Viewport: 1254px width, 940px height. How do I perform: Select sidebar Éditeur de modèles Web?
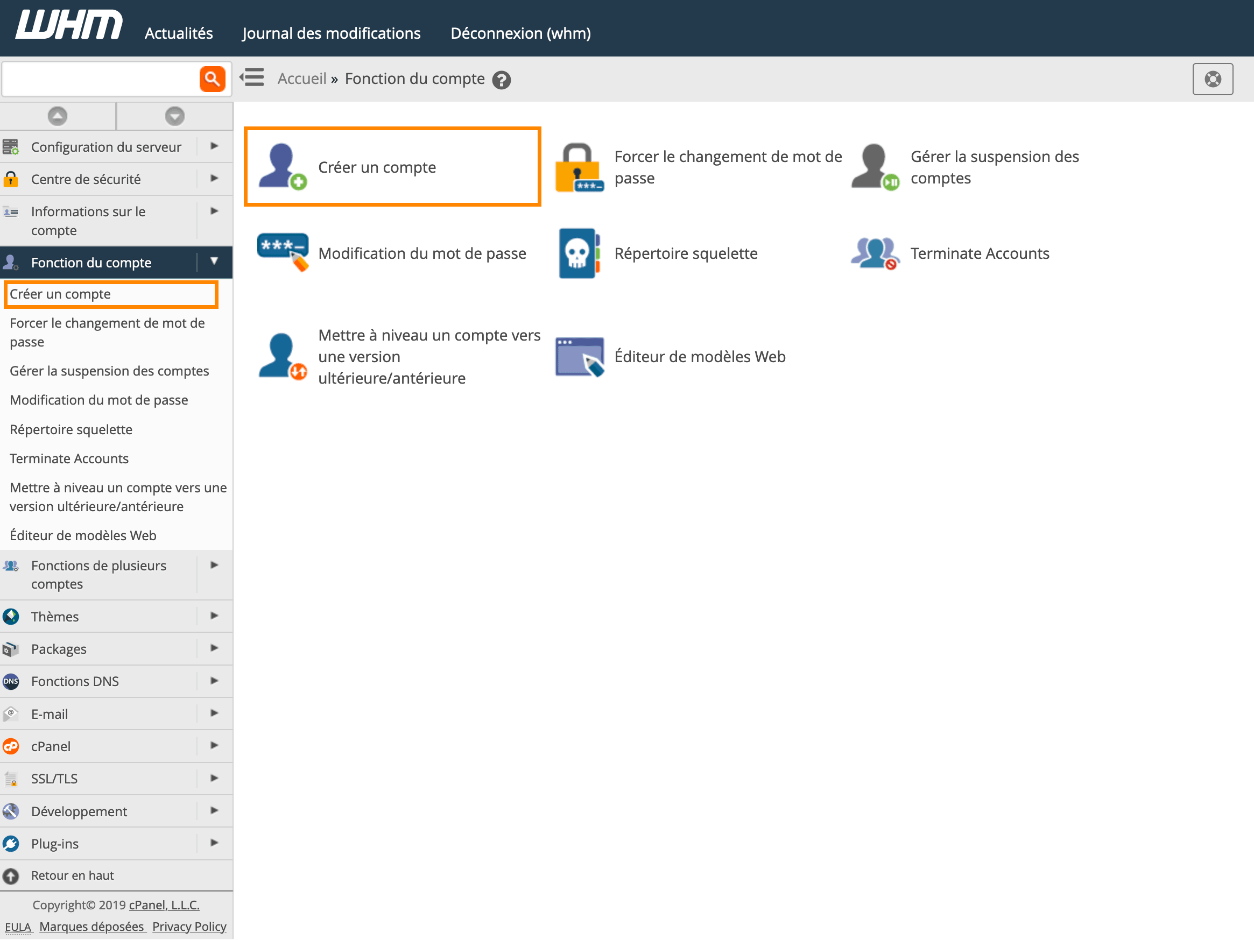pos(83,535)
